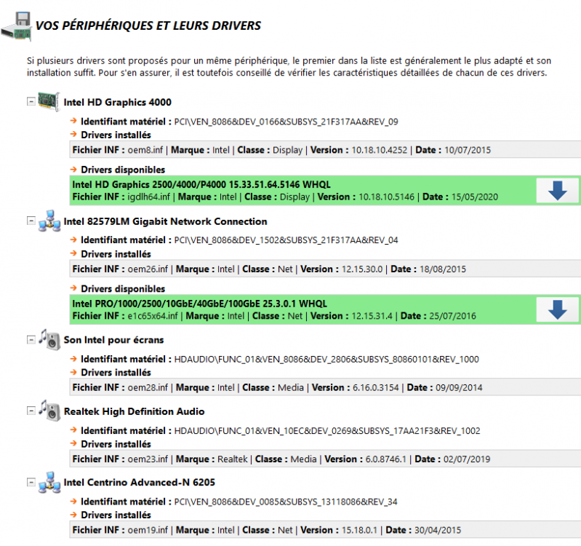Click the network icon beside Intel 82579LM
The width and height of the screenshot is (581, 546).
49,221
